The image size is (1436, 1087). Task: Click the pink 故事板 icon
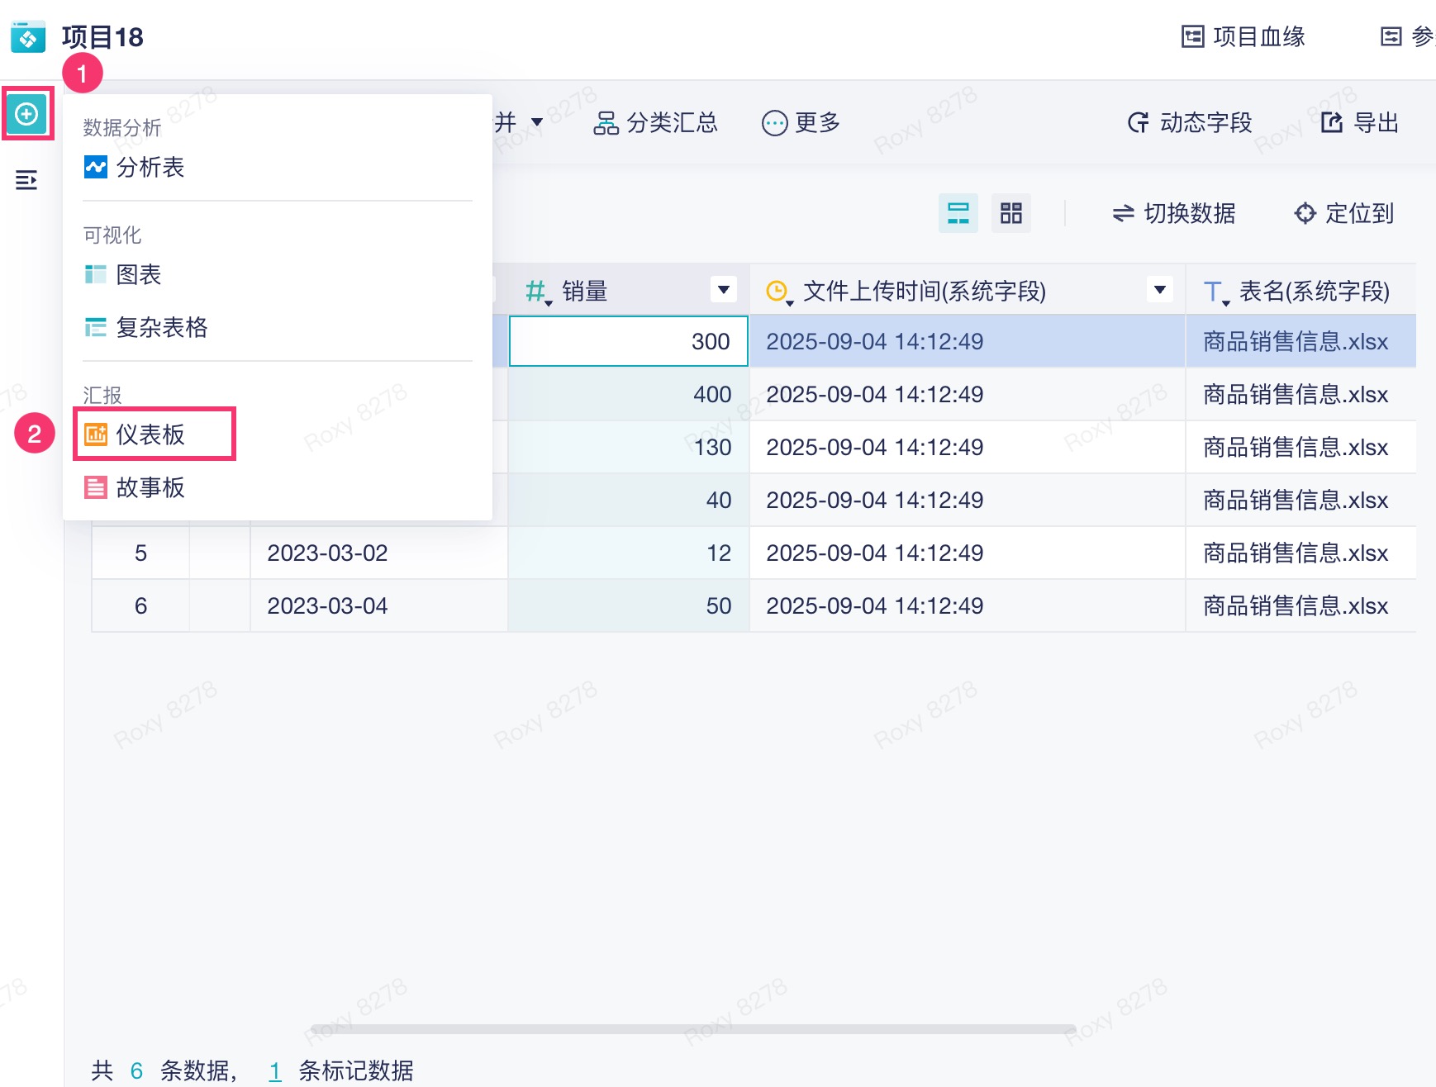(96, 488)
